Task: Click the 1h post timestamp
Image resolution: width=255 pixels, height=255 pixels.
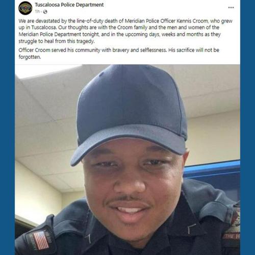Action: click(37, 12)
